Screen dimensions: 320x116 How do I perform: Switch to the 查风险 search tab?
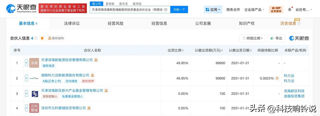point(137,4)
